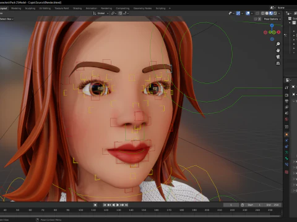
Task: Click the Scene name field
Action: [x=286, y=7]
